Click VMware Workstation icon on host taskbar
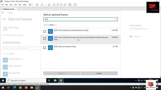Image resolution: width=161 pixels, height=90 pixels. [x=37, y=87]
